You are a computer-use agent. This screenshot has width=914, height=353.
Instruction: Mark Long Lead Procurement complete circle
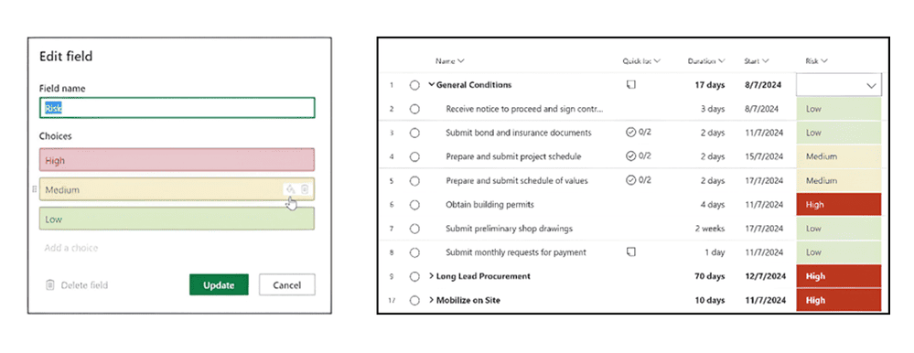[414, 276]
